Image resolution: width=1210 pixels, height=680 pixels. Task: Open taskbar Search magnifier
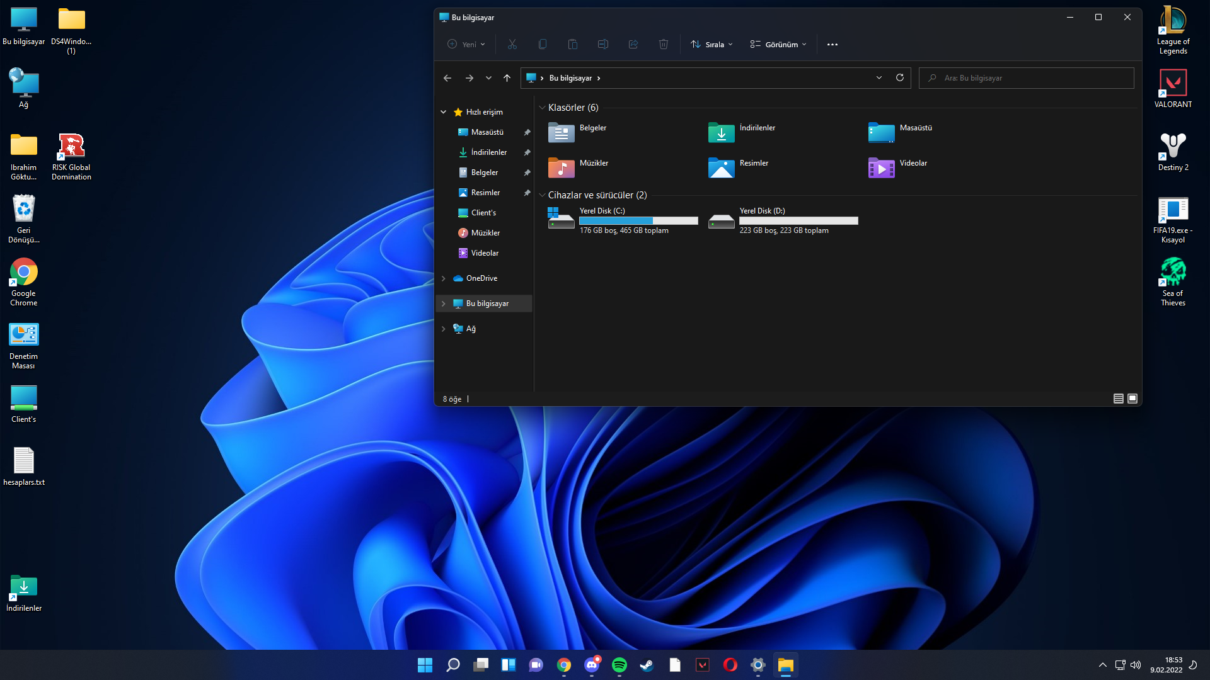[453, 665]
